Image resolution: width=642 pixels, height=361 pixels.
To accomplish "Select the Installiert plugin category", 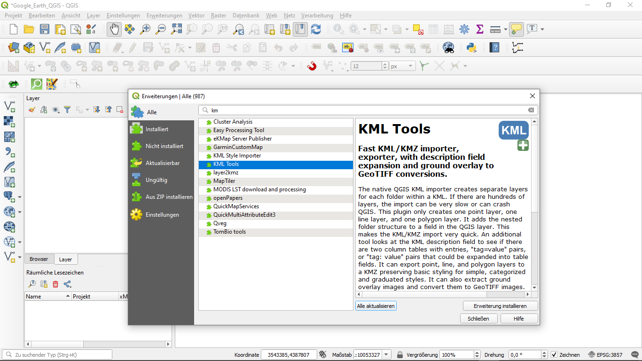I will click(x=161, y=129).
